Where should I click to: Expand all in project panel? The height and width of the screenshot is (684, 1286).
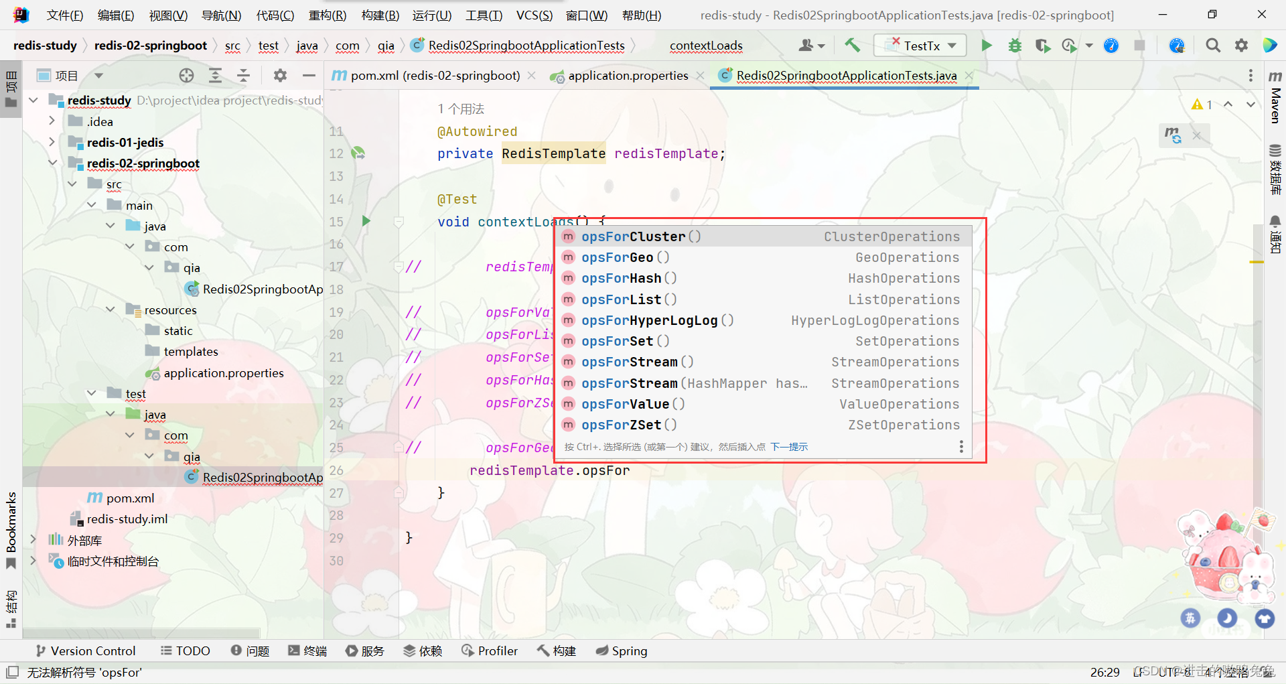pyautogui.click(x=215, y=76)
